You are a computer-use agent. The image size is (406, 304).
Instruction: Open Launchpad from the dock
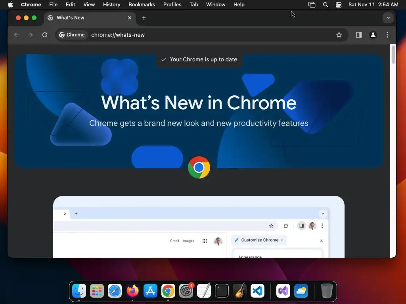[x=97, y=291]
